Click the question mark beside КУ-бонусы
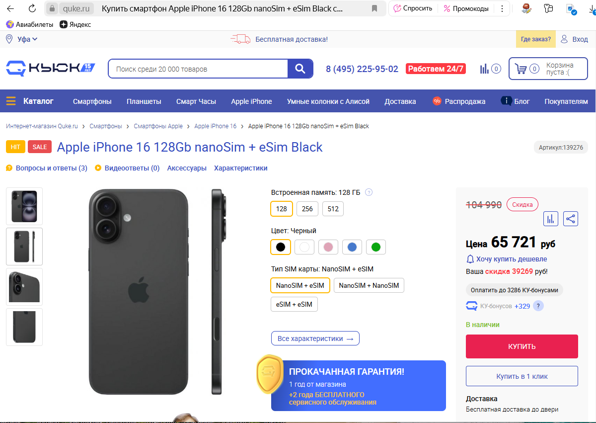The height and width of the screenshot is (423, 596). tap(537, 306)
